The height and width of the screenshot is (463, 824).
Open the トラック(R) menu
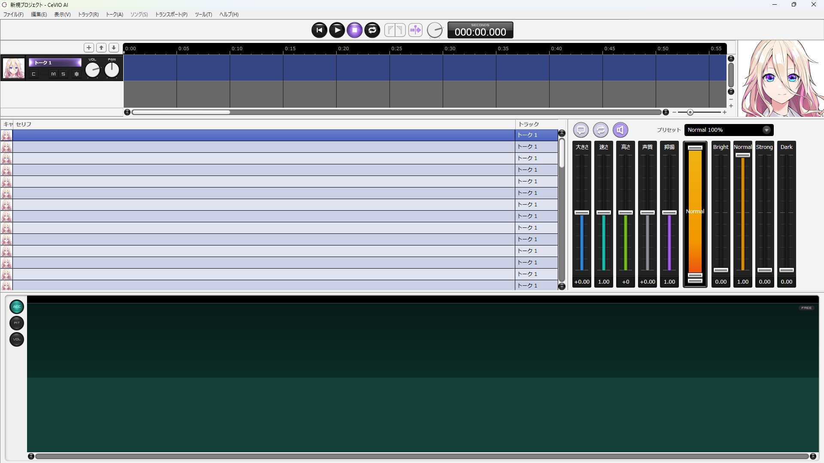88,15
